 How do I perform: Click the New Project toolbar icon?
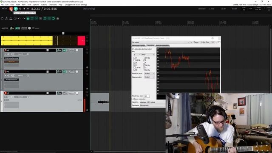(x=3, y=18)
